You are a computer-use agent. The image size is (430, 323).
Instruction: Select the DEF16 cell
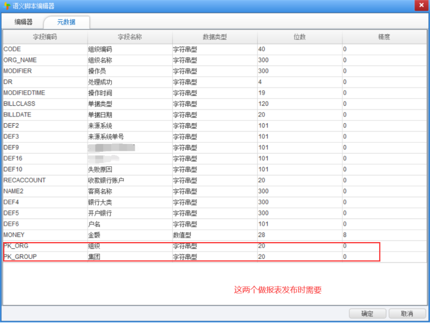45,159
